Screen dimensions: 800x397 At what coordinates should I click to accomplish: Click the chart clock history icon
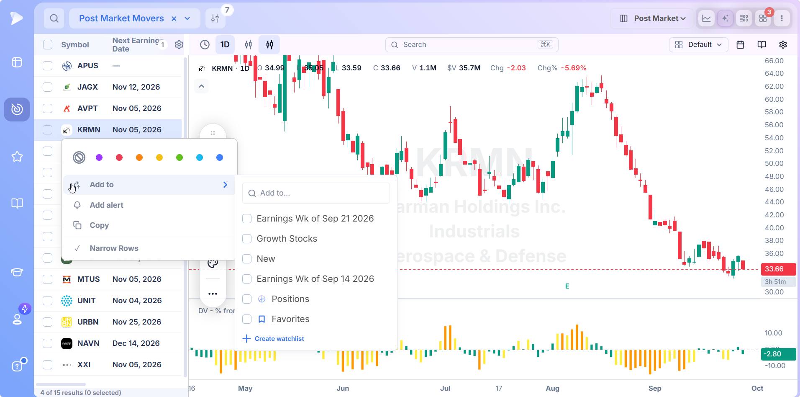tap(205, 45)
